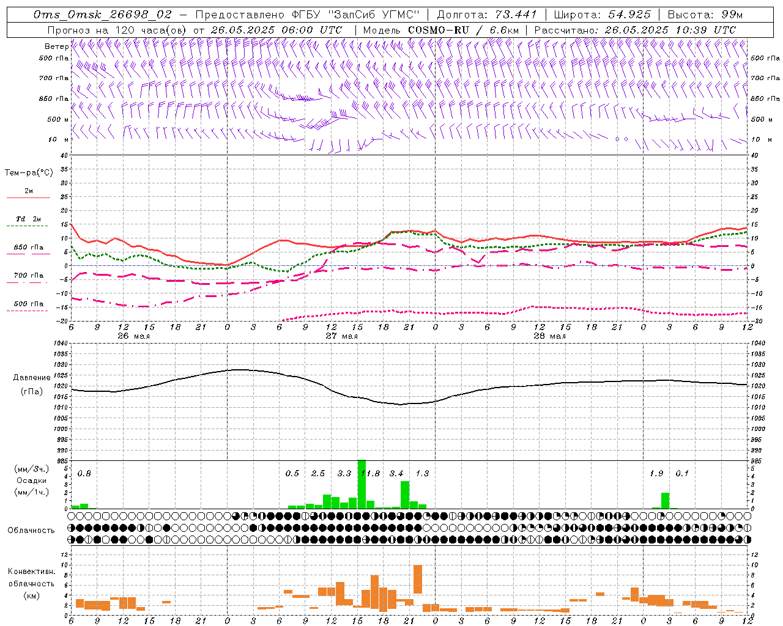Click the 700 гПа temperature legend entry
Image resolution: width=783 pixels, height=626 pixels.
click(29, 275)
